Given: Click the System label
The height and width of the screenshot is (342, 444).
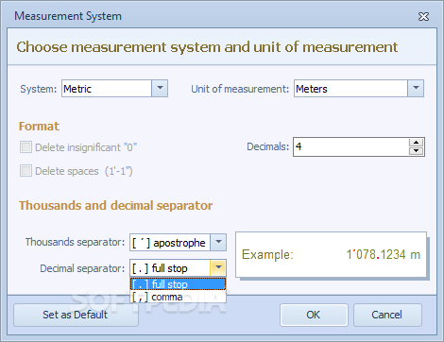Looking at the screenshot, I should 38,89.
